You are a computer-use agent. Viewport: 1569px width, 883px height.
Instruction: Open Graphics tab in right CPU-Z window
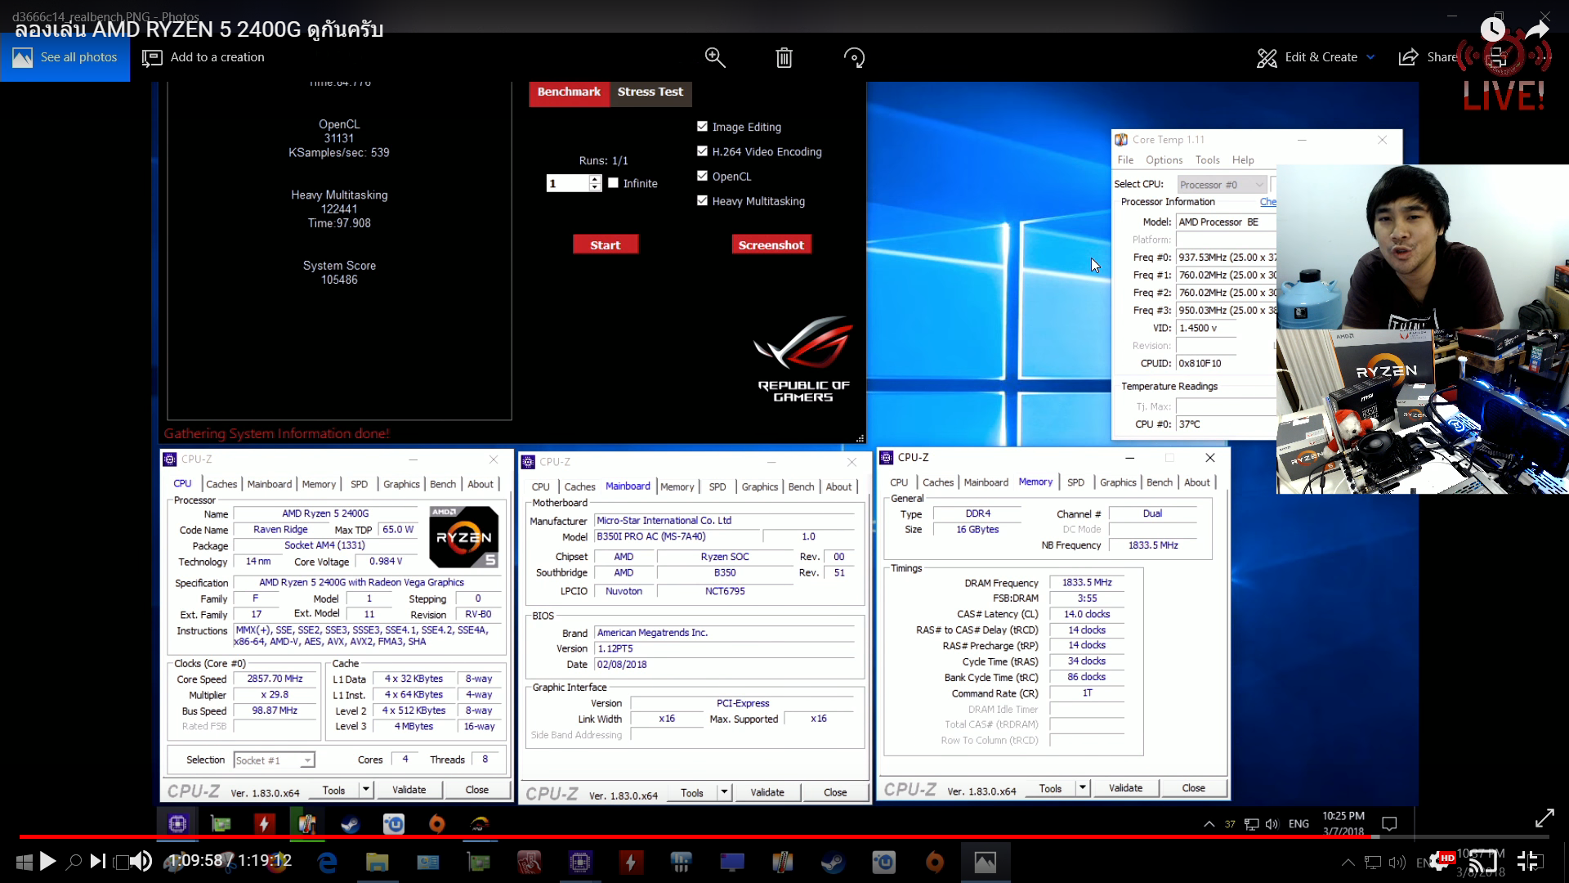point(1118,482)
